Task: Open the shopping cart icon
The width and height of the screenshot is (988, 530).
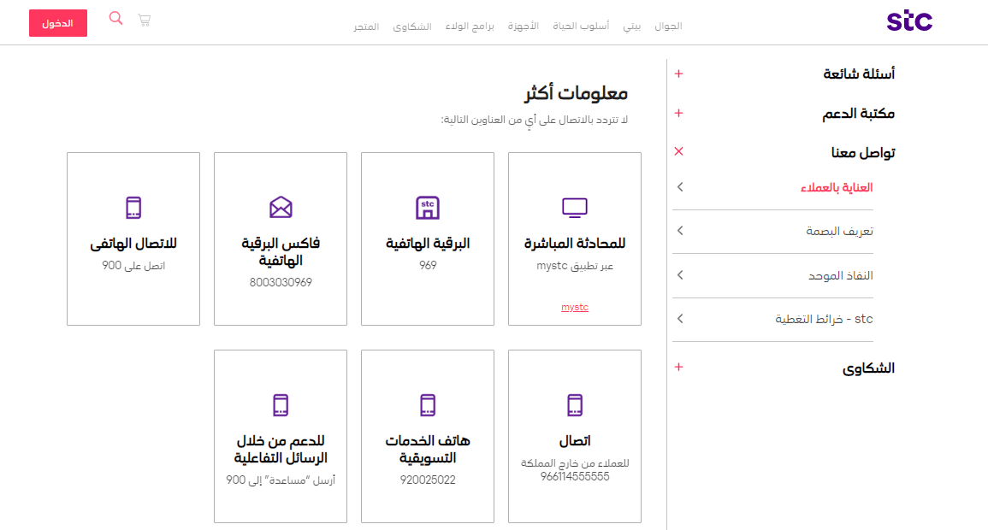Action: (145, 21)
